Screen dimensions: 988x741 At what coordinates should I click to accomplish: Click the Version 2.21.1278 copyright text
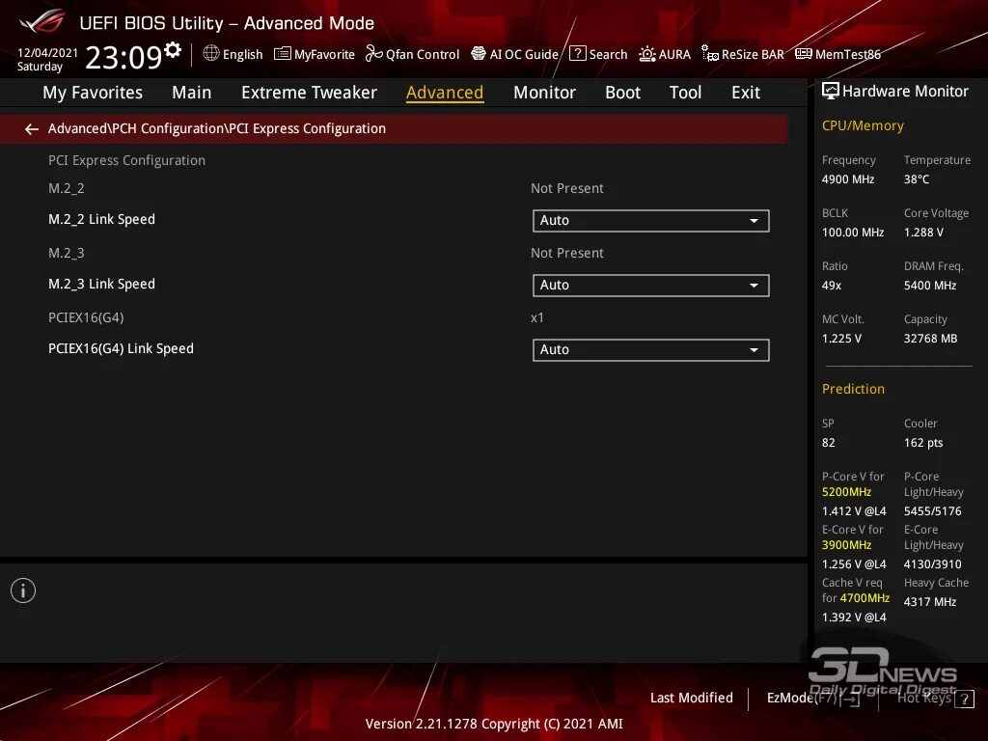point(494,724)
